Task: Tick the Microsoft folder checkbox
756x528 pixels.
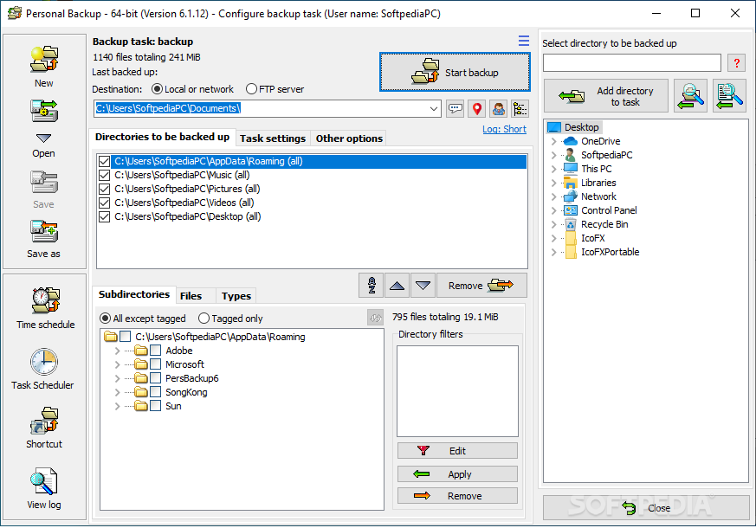Action: tap(155, 364)
